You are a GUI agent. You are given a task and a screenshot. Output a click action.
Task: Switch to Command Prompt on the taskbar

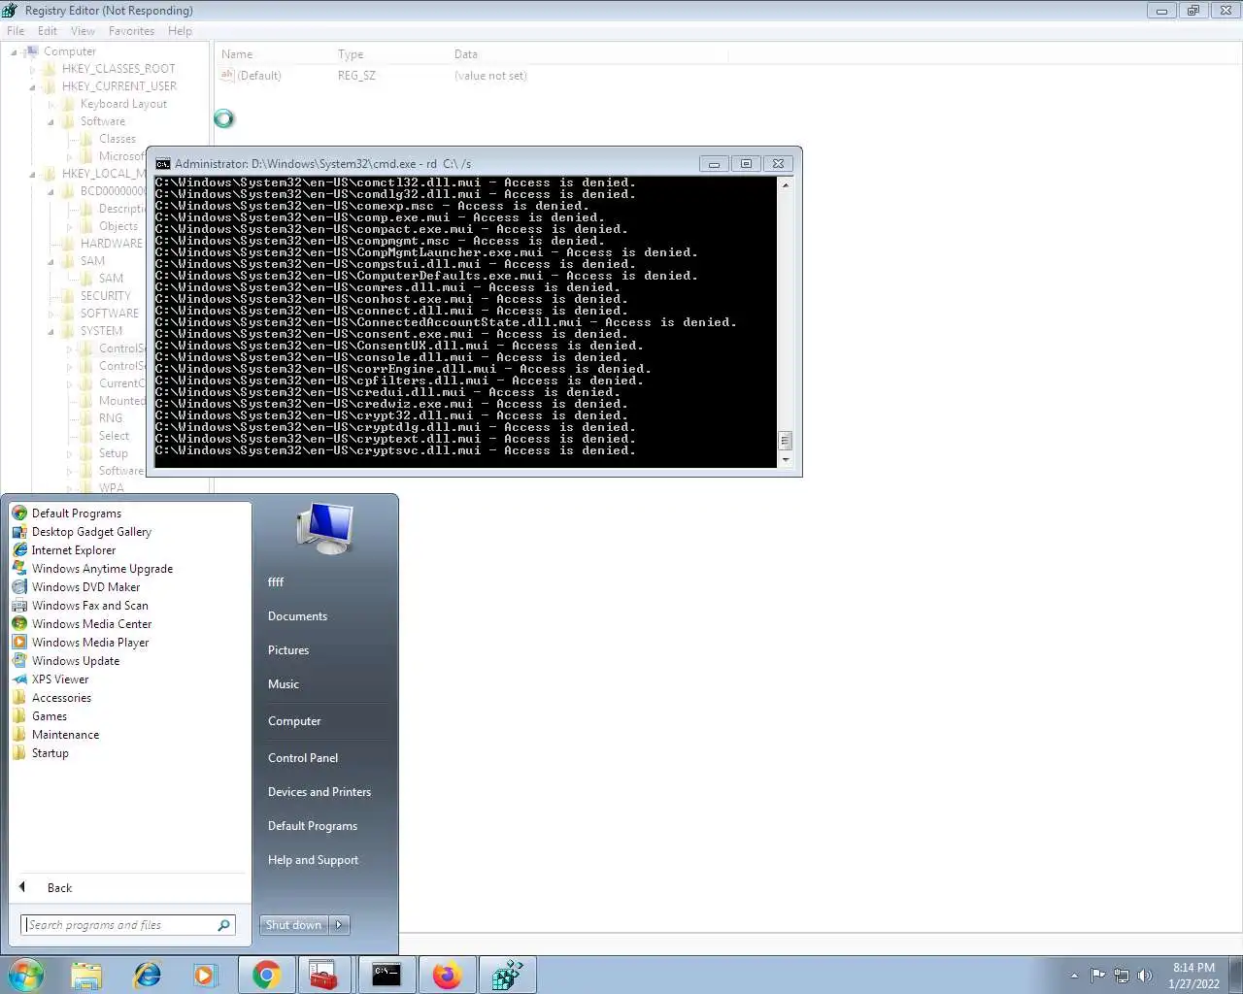[x=386, y=975]
